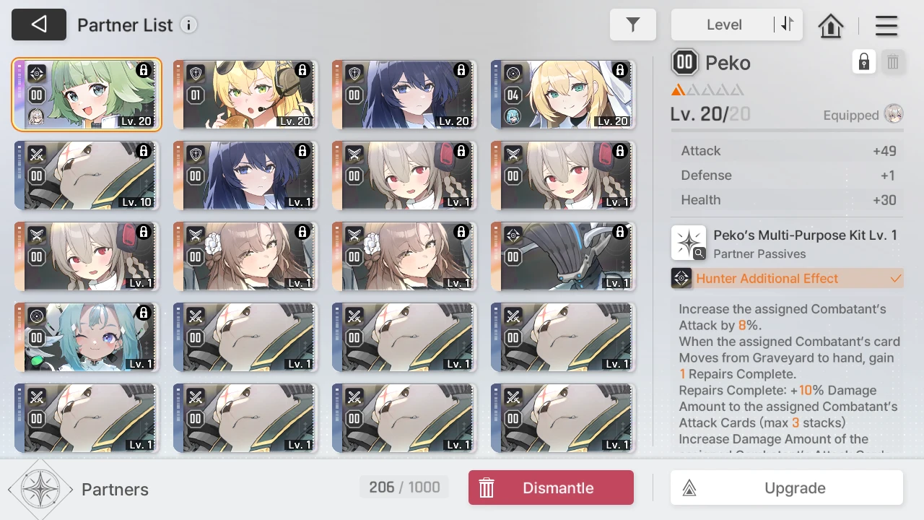Toggle sort order arrows next to Level
Screen dimensions: 924x520
pos(787,25)
